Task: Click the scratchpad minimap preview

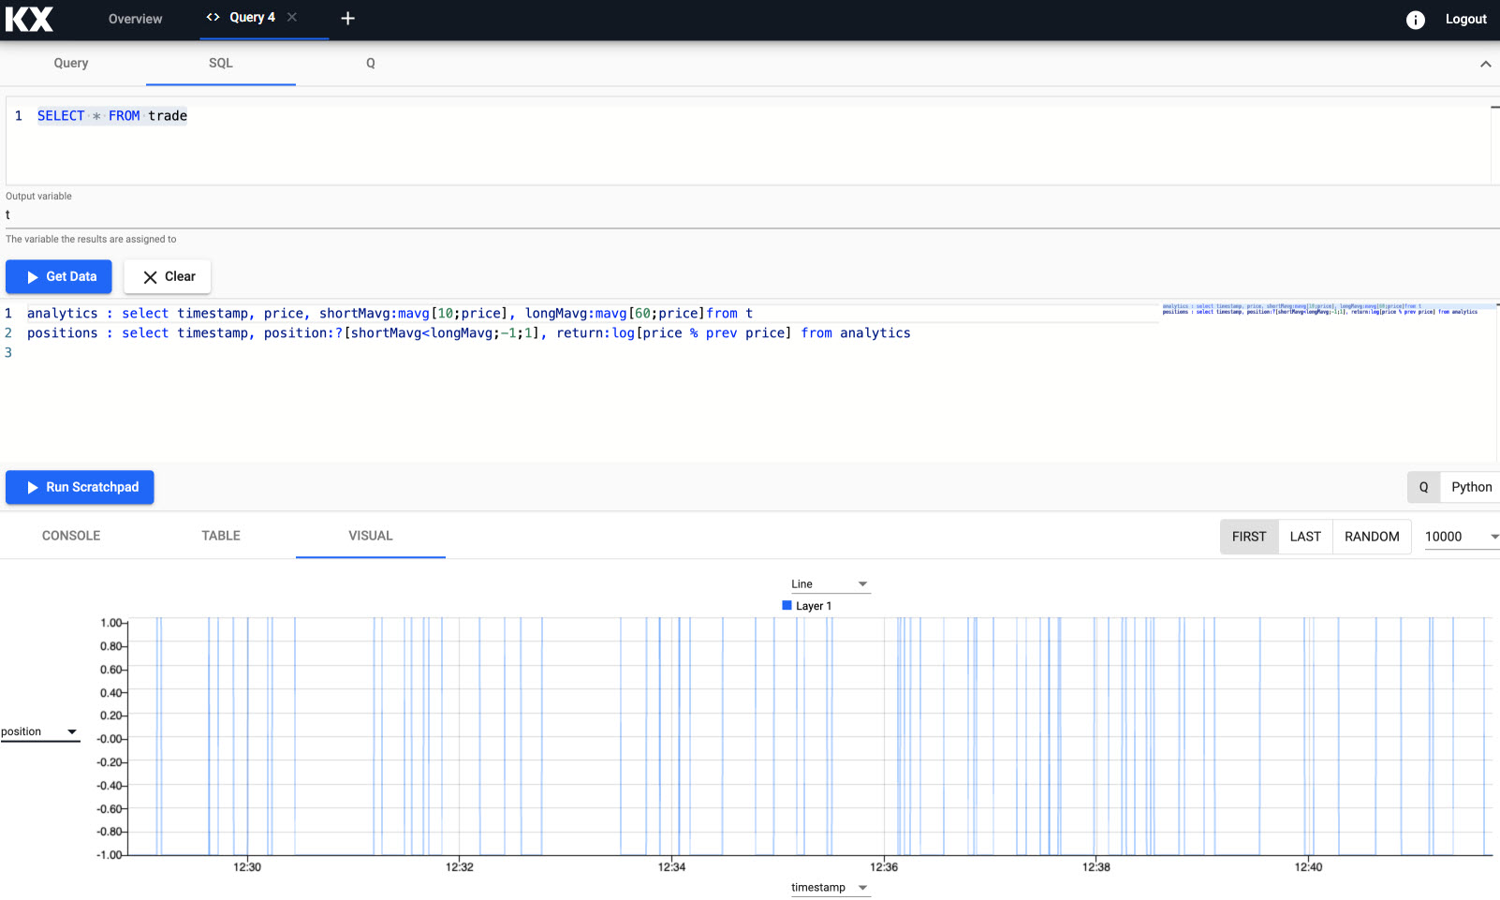Action: click(x=1320, y=309)
